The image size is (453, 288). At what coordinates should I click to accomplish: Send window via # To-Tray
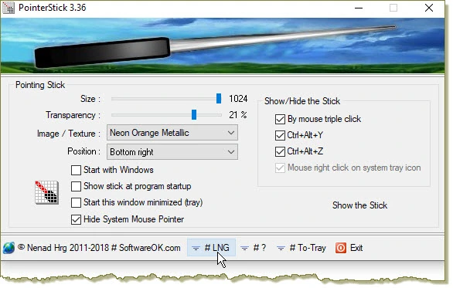point(301,248)
